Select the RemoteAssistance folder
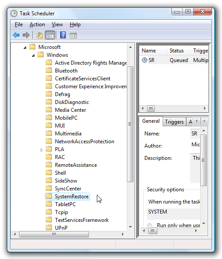Screen dimensions: 222x259 [x=76, y=165]
